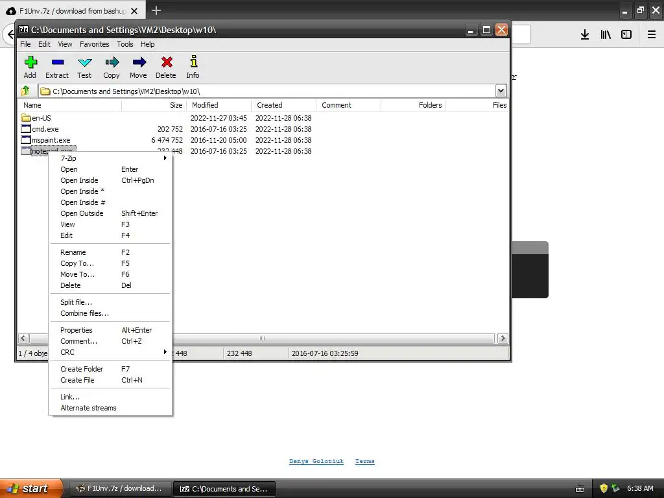Click the browser downloads arrow icon
664x498 pixels.
[x=584, y=35]
